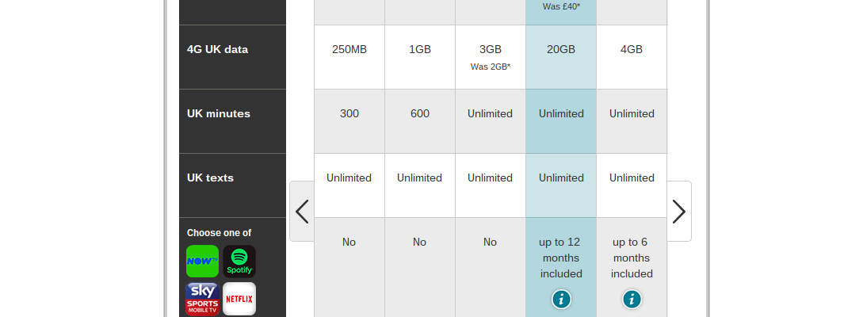Click the 300 minutes cell
The width and height of the screenshot is (863, 317).
pos(349,121)
